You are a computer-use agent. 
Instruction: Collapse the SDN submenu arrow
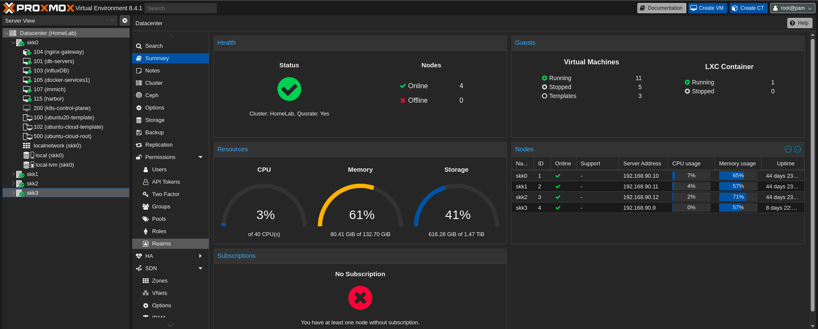(x=200, y=268)
